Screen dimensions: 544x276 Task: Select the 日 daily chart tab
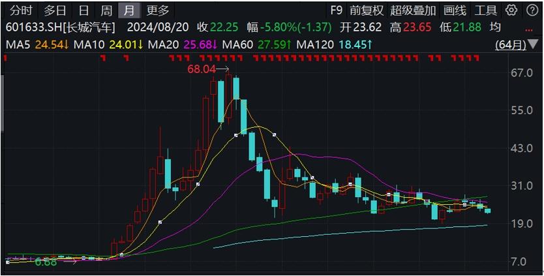click(84, 10)
